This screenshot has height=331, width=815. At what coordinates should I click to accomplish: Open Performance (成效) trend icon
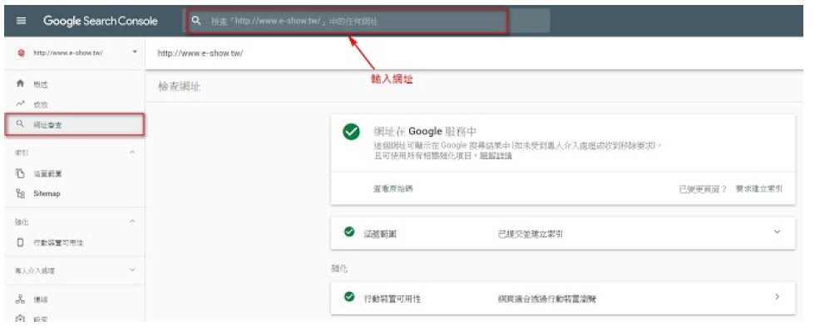click(21, 104)
